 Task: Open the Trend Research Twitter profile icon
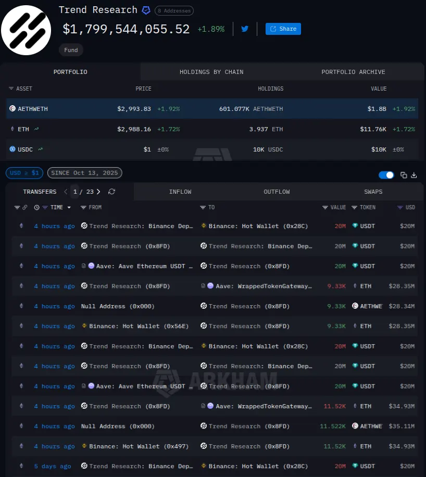tap(245, 29)
